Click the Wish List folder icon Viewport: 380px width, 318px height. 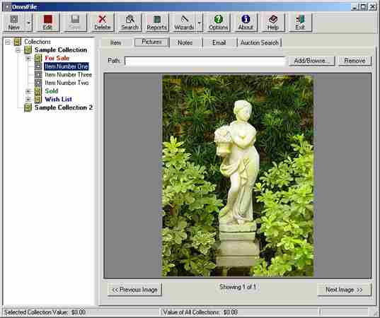coord(38,100)
